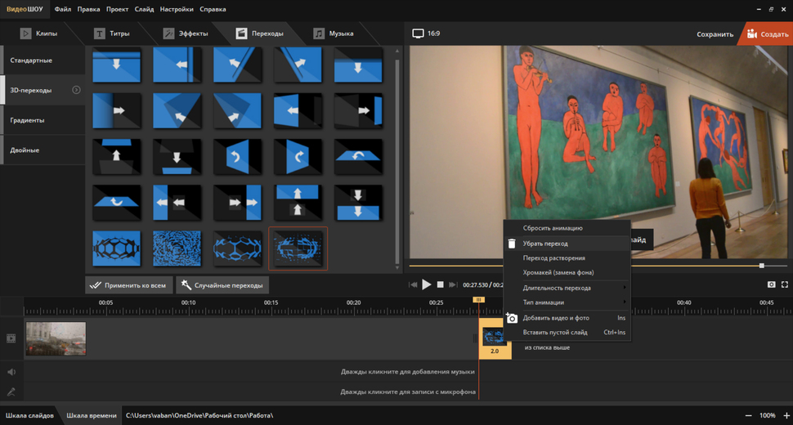
Task: Open the Настройки menu
Action: click(x=177, y=9)
